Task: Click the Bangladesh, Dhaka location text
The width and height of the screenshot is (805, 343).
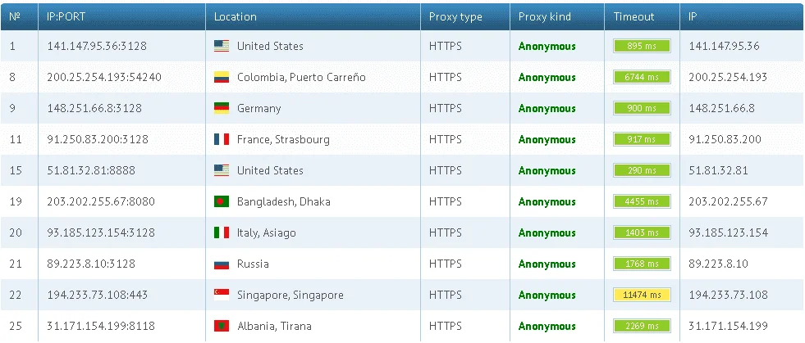Action: (x=283, y=201)
